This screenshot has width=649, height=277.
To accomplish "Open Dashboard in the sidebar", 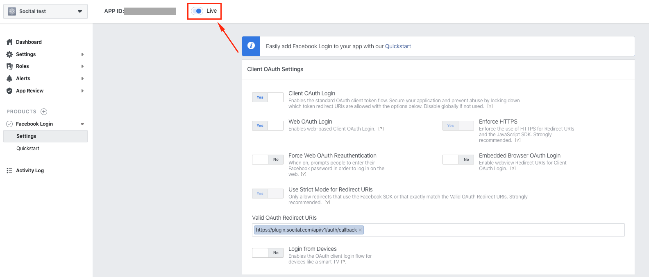I will point(29,42).
